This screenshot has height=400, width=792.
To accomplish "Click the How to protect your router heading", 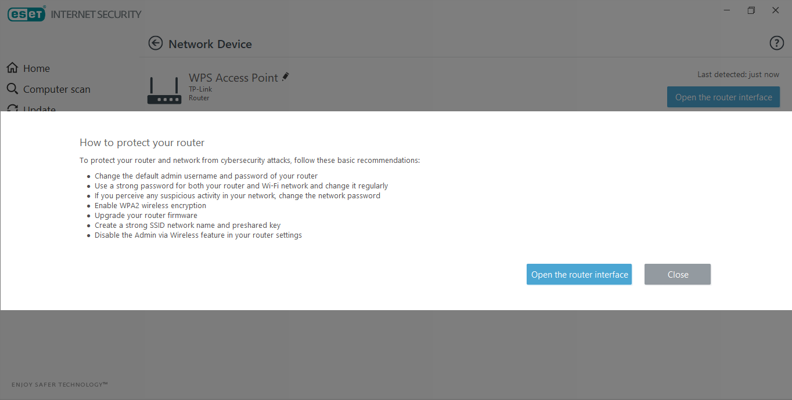I will click(x=142, y=143).
